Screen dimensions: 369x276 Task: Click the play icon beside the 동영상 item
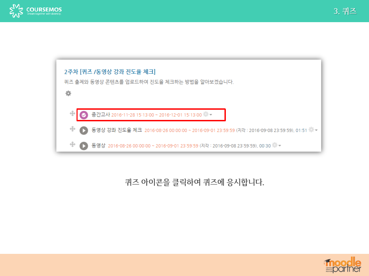[84, 146]
